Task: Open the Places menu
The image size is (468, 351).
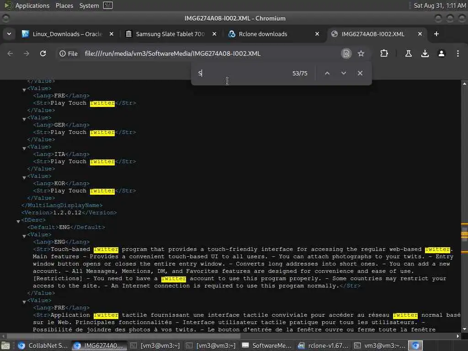Action: [x=64, y=5]
